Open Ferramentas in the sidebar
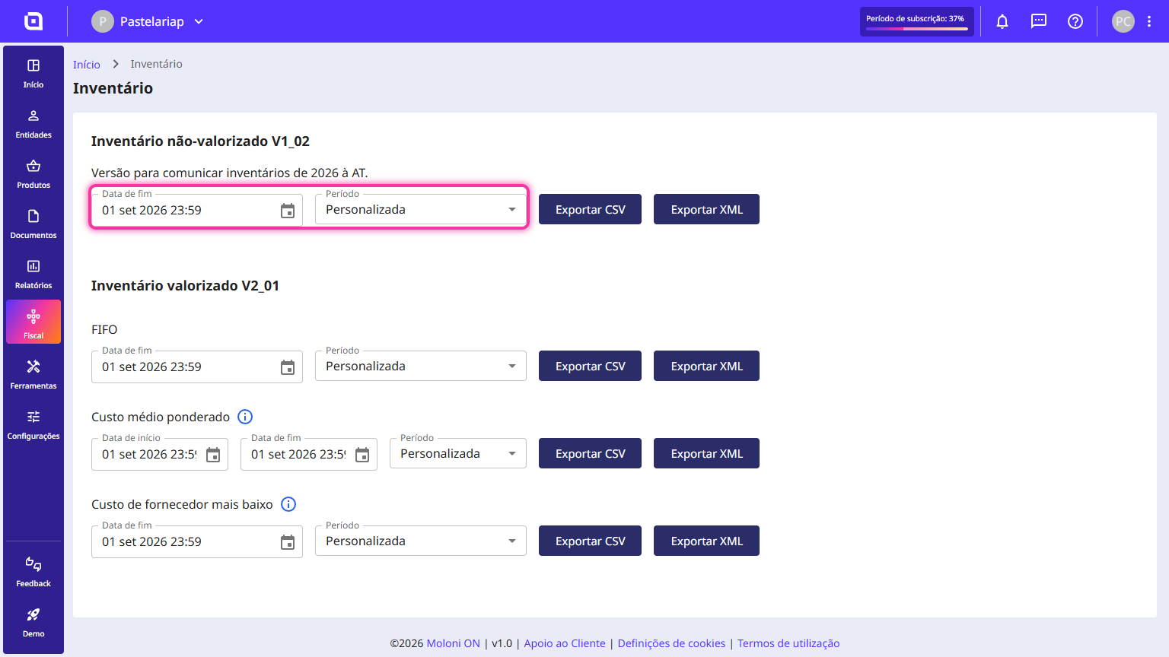The width and height of the screenshot is (1169, 657). click(x=33, y=375)
